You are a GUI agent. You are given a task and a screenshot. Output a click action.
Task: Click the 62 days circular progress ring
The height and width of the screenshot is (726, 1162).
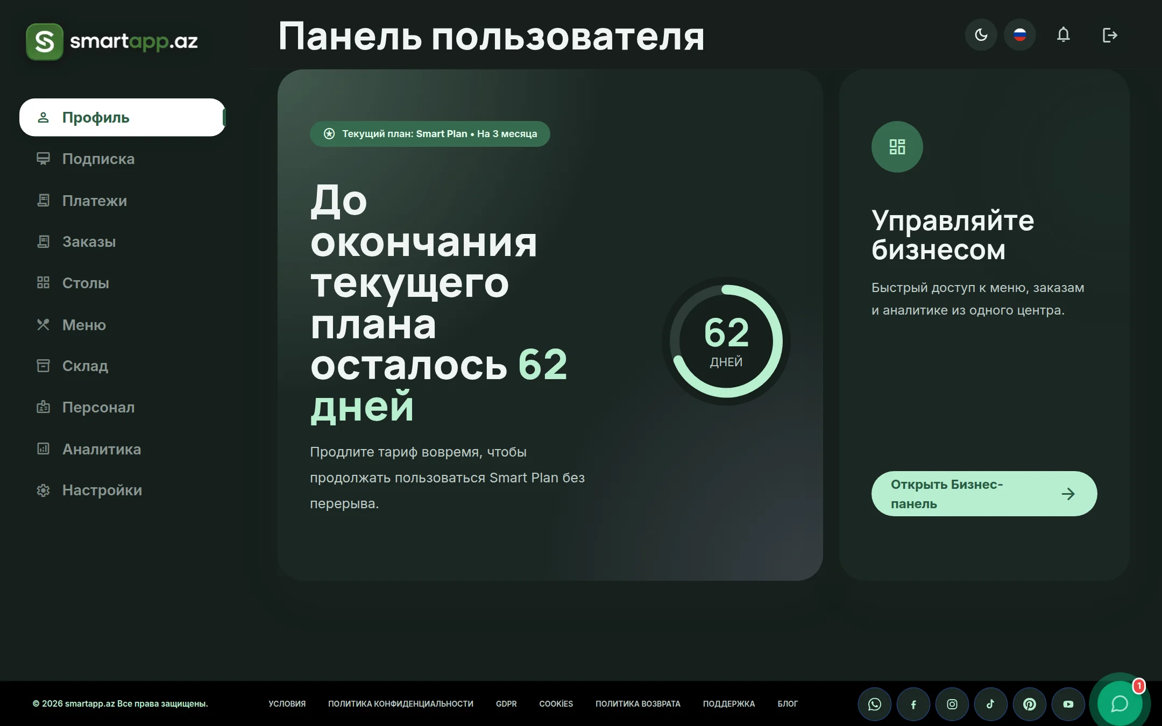[x=726, y=341]
